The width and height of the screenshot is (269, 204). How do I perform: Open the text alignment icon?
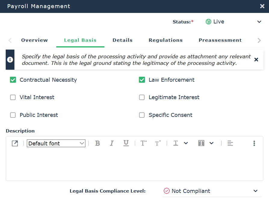230,143
